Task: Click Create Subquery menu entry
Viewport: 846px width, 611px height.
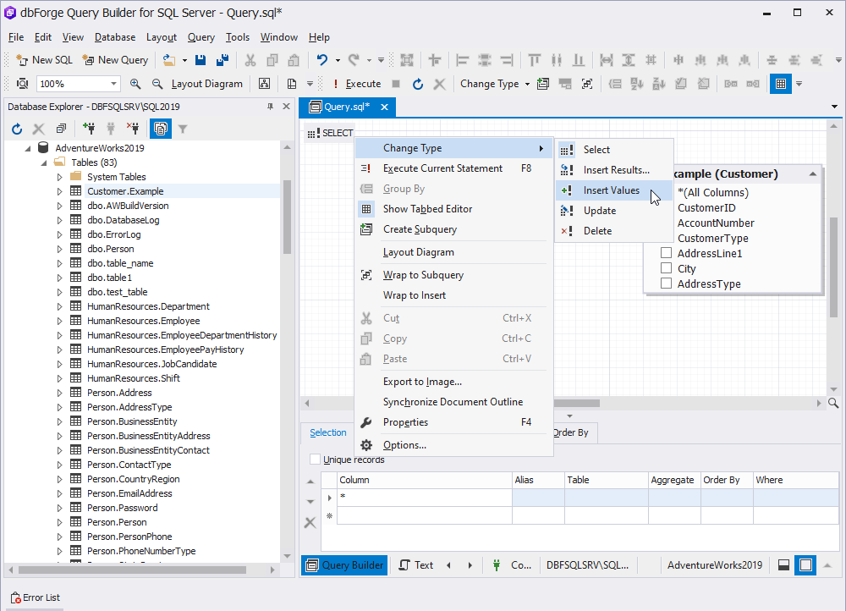Action: pyautogui.click(x=453, y=229)
